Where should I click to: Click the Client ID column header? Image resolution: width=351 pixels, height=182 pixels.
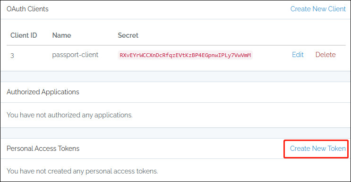(x=24, y=35)
